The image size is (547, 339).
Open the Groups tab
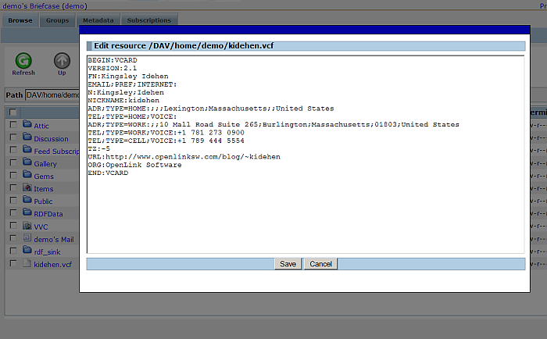(x=57, y=20)
